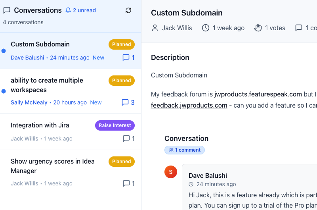Screen dimensions: 317x210
Task: Select the Integration with Jira conversation
Action: pyautogui.click(x=40, y=125)
